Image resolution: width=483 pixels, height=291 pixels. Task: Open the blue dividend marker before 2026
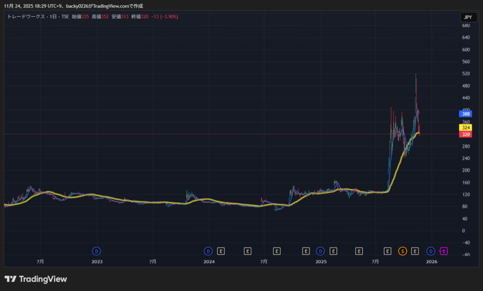coord(431,251)
